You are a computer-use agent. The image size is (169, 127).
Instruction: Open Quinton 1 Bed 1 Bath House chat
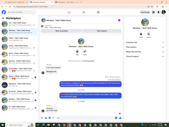pos(19,100)
